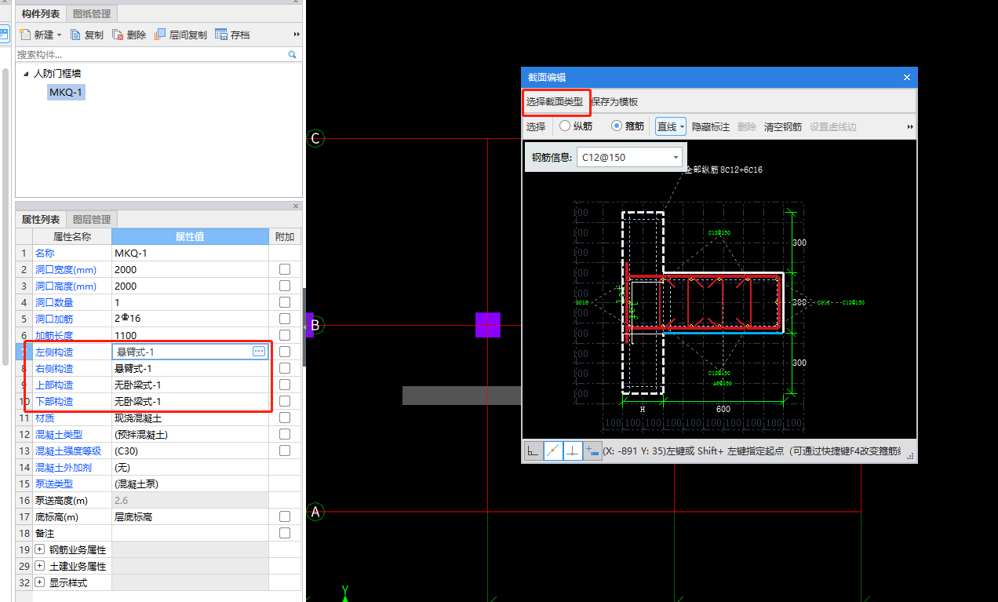Check the 附加 box for 材质
The width and height of the screenshot is (998, 602).
click(x=285, y=418)
